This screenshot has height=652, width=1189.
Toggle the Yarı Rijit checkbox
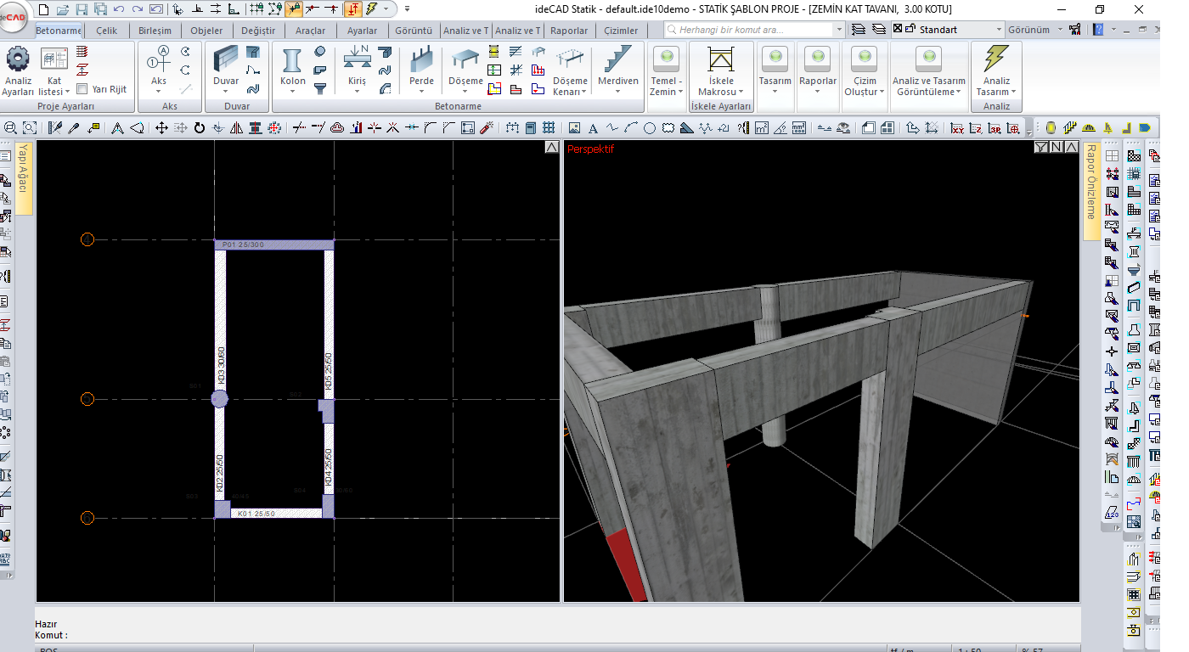tap(82, 89)
